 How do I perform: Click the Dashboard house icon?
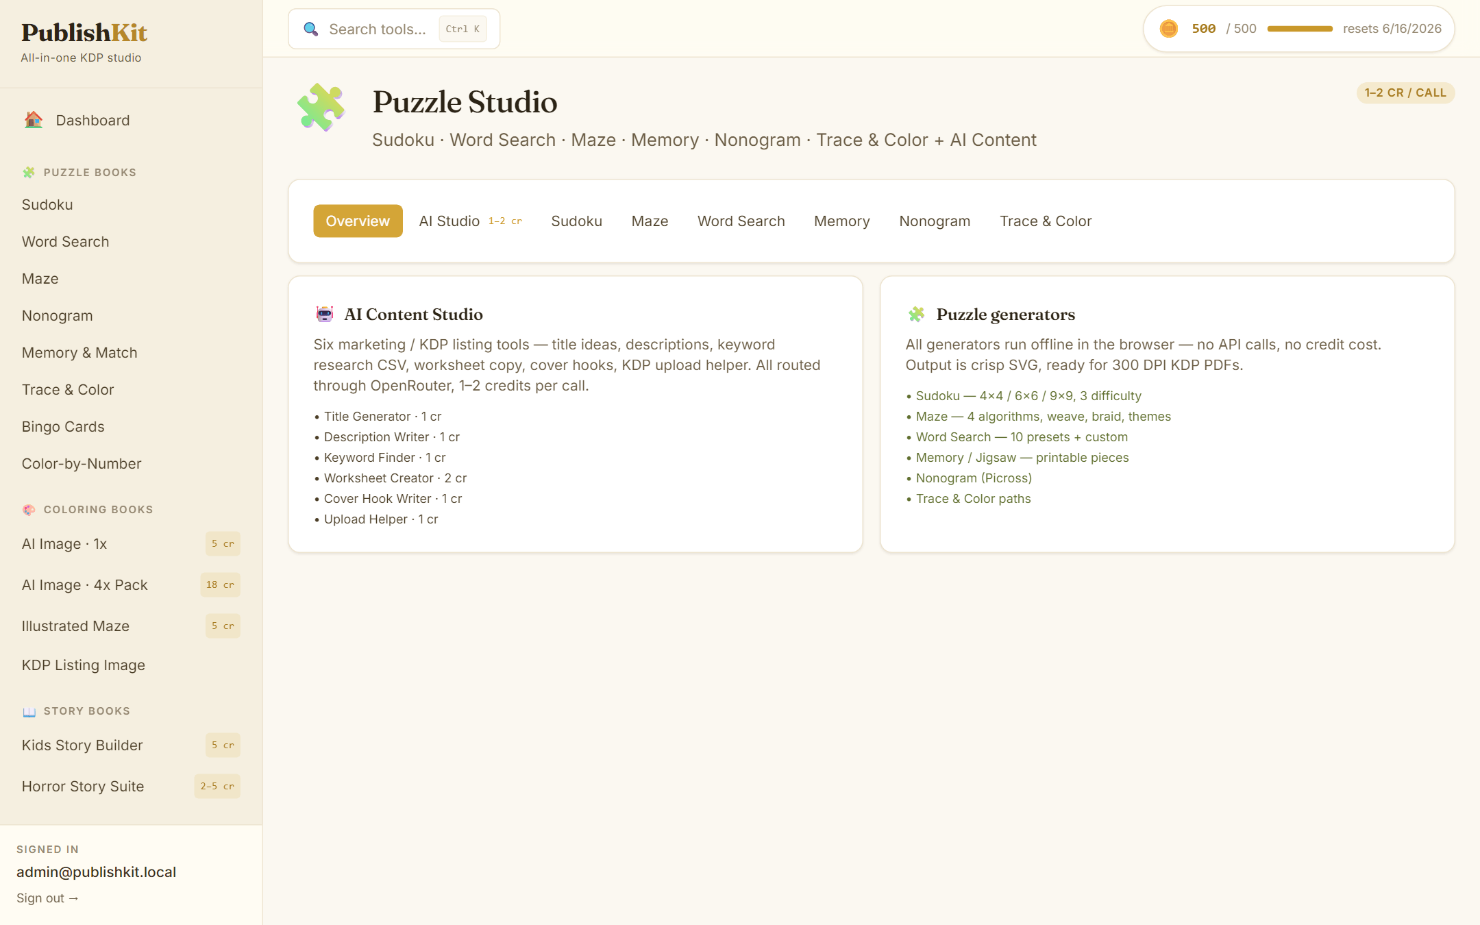(34, 120)
